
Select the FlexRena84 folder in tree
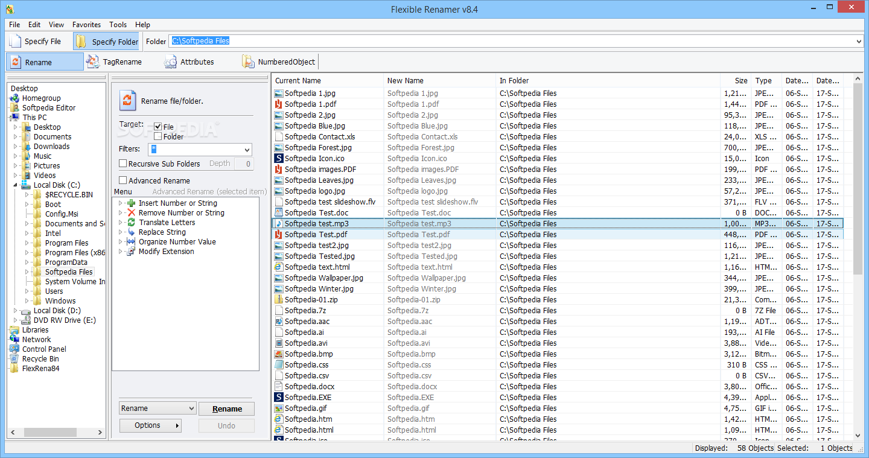pyautogui.click(x=40, y=369)
